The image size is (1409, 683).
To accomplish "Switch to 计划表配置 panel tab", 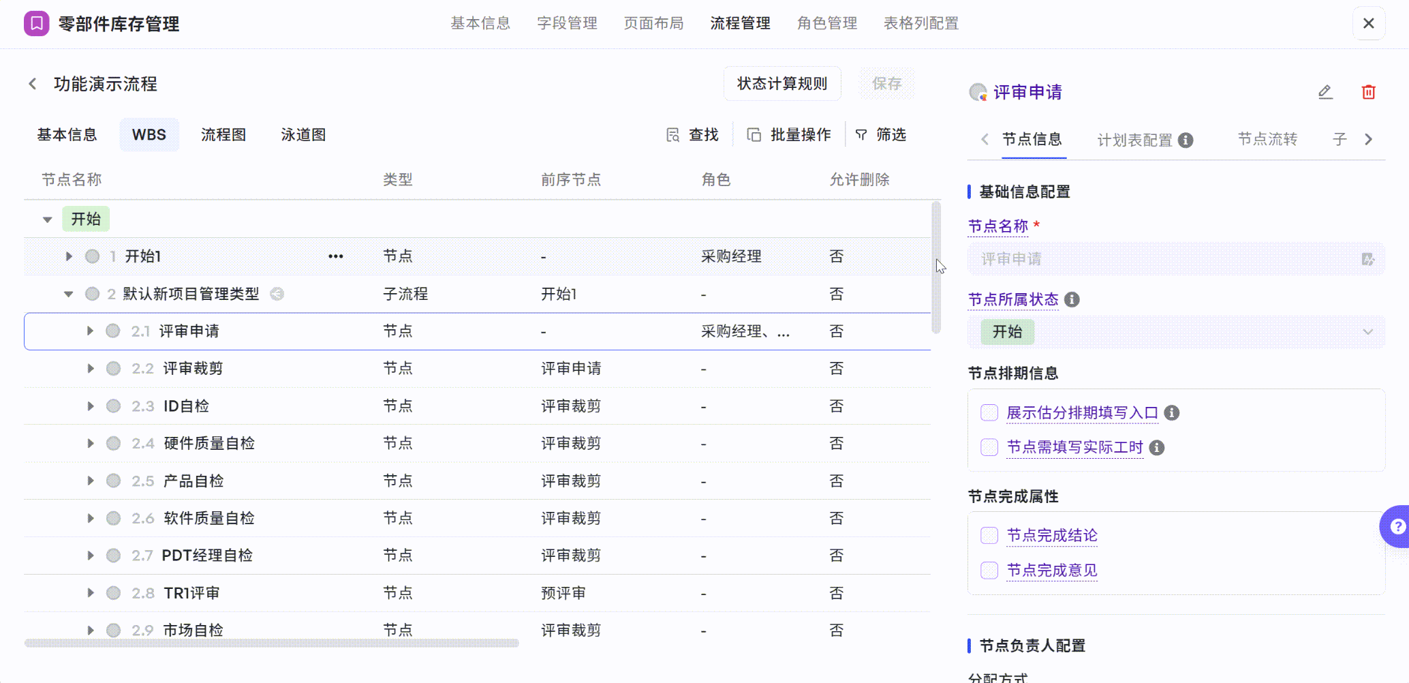I will point(1134,140).
